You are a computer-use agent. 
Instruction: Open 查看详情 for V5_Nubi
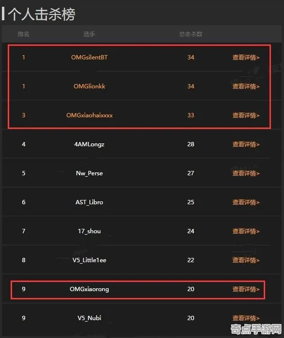point(246,318)
